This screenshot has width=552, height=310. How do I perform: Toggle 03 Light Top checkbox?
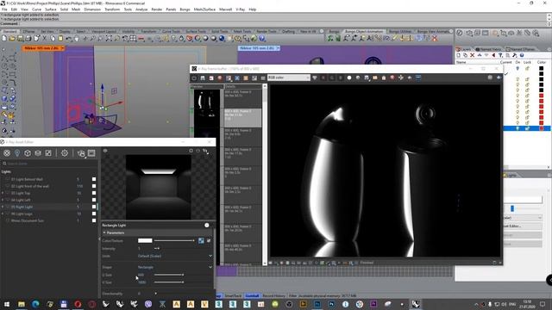(94, 193)
